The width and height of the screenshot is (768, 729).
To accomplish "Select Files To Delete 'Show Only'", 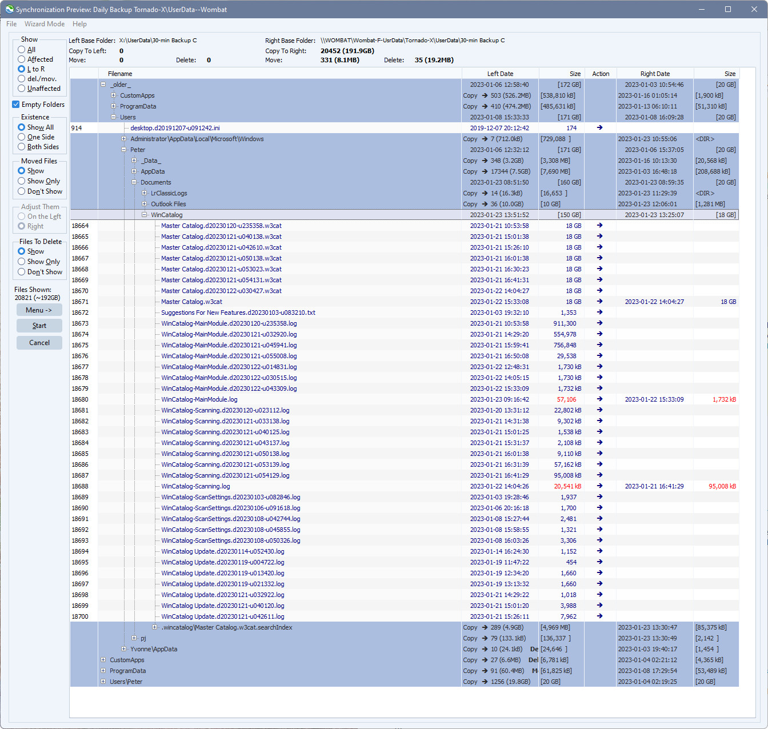I will (x=22, y=262).
